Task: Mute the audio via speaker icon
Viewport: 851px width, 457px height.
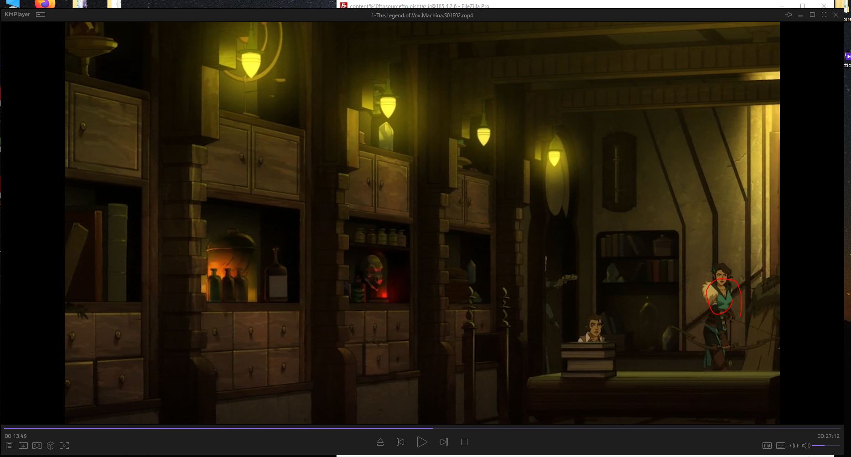Action: (806, 446)
